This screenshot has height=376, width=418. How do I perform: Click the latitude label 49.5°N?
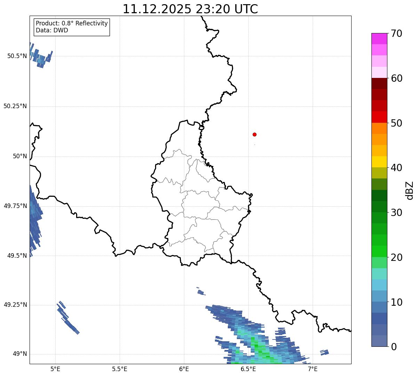[17, 256]
